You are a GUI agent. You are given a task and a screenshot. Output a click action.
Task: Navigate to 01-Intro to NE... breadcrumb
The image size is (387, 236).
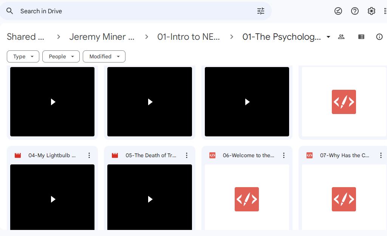pyautogui.click(x=188, y=37)
